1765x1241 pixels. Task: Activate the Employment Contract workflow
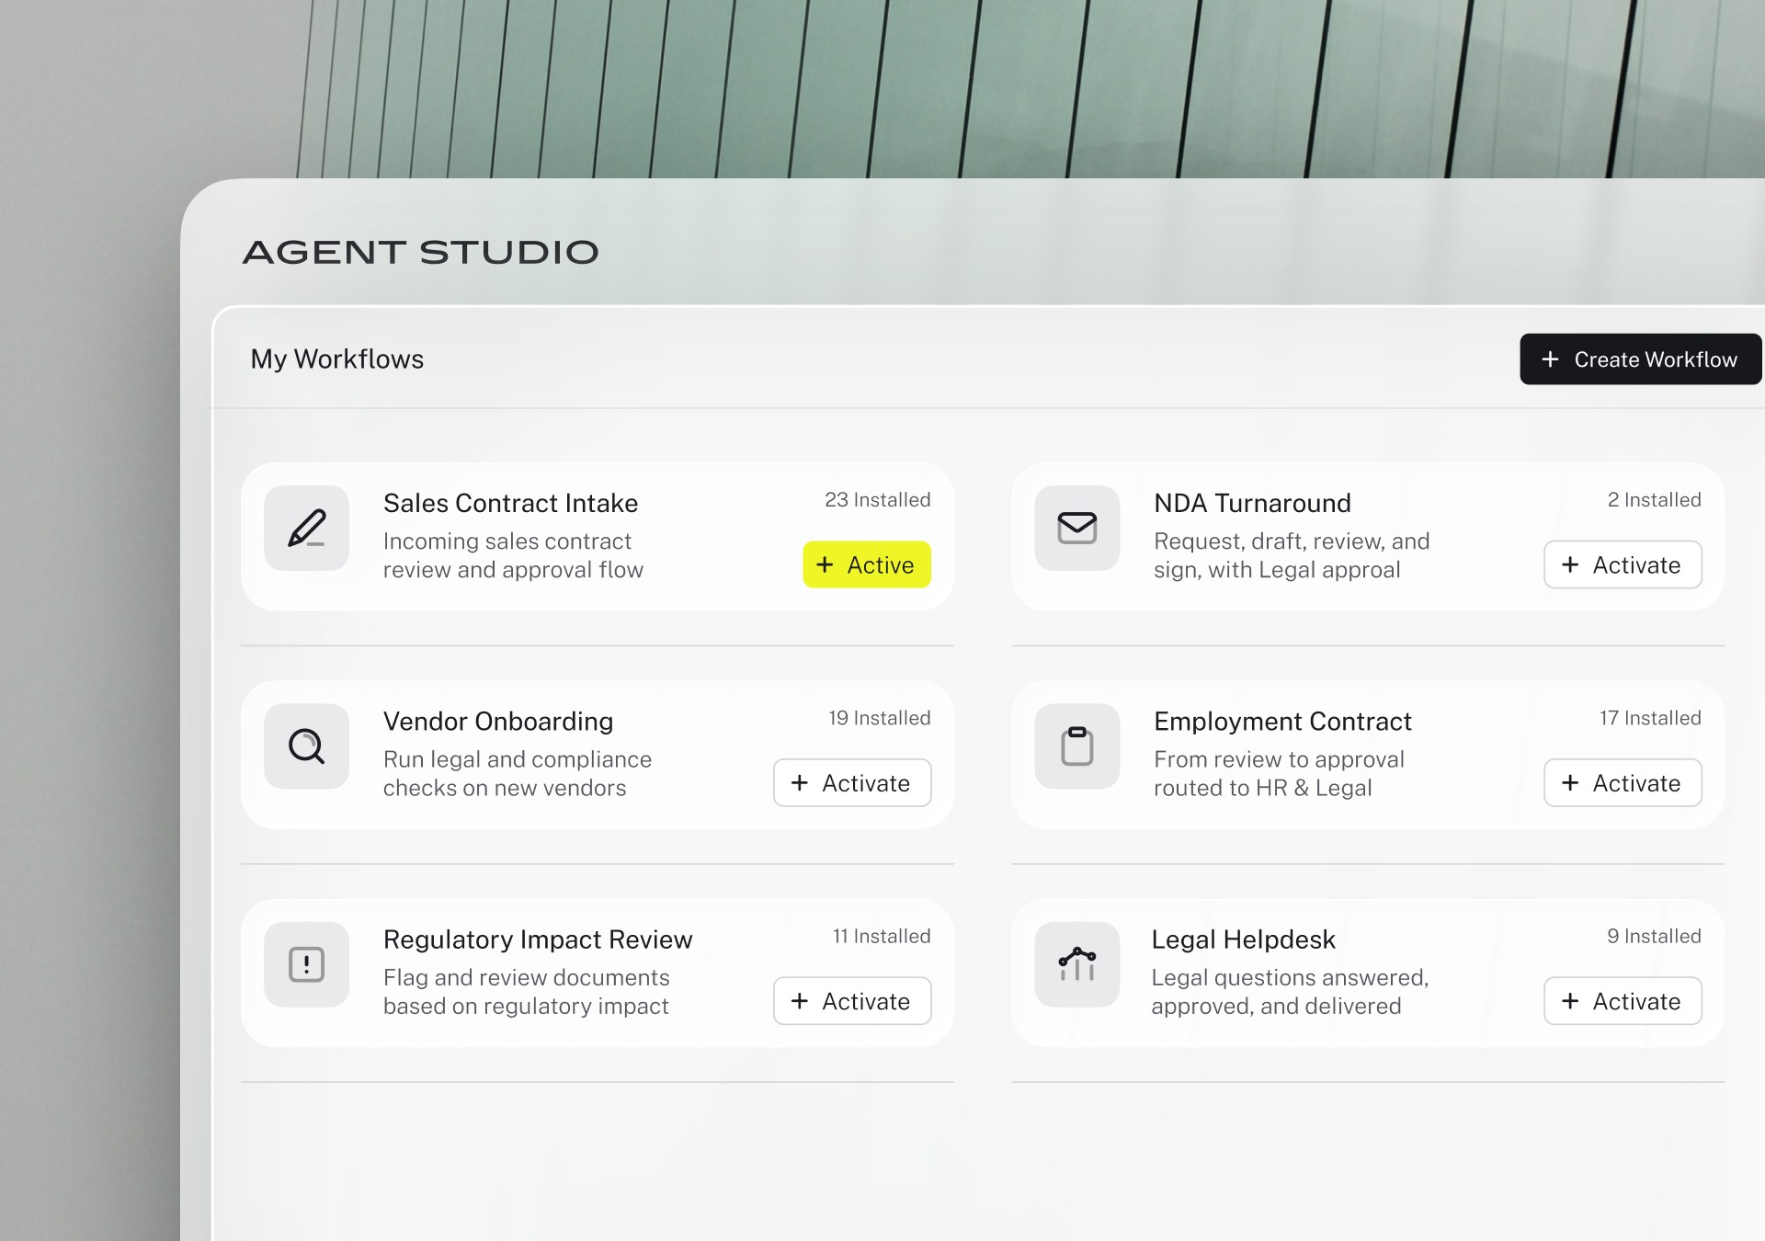coord(1622,782)
